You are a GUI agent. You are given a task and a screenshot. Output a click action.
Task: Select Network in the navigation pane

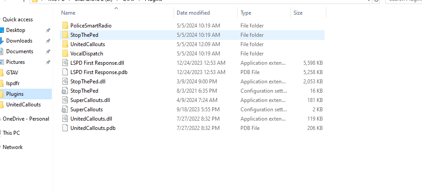click(12, 147)
